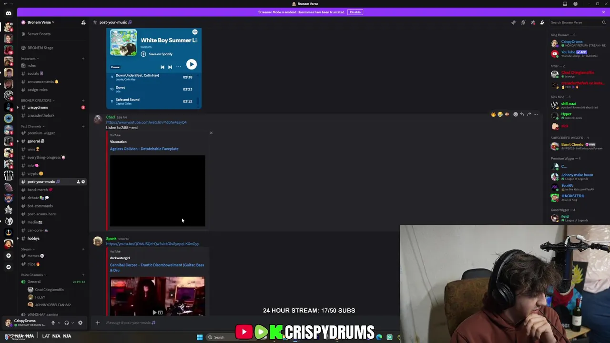
Task: Open edit channel gear for post-your-music
Action: point(83,182)
